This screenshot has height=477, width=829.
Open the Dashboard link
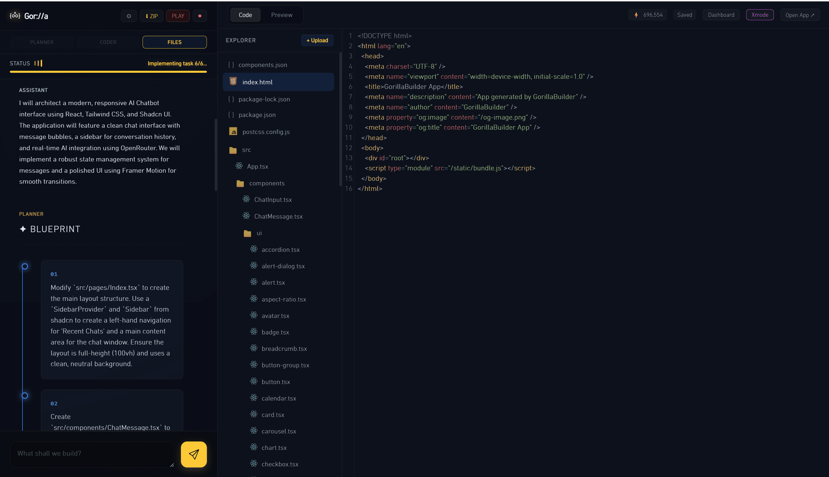pyautogui.click(x=721, y=15)
